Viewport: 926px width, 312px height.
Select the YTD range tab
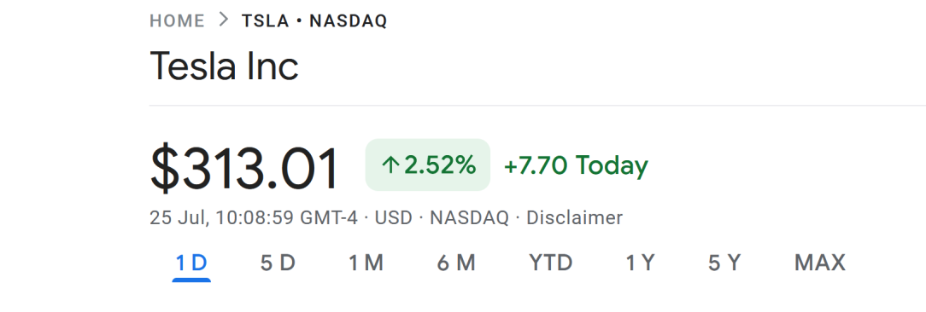[x=550, y=263]
